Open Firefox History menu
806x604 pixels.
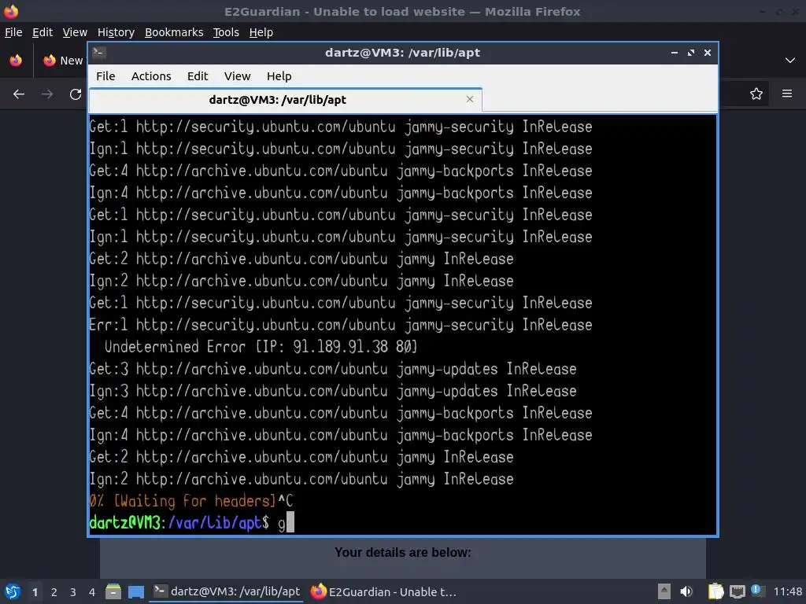coord(116,31)
